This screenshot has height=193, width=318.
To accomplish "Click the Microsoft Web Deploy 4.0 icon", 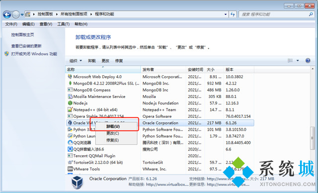I will (x=70, y=77).
